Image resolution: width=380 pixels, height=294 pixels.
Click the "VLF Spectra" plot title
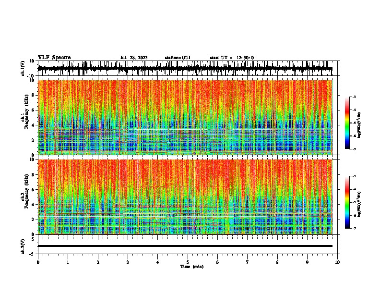tap(54, 58)
